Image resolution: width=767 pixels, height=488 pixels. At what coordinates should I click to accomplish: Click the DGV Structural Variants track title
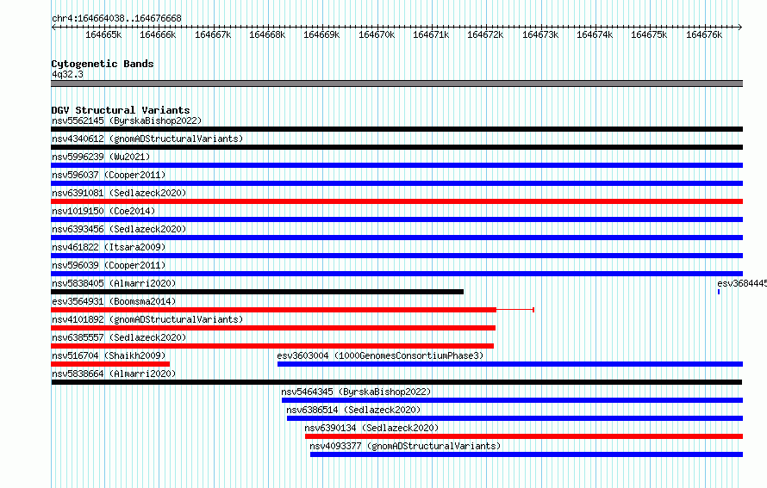(121, 110)
